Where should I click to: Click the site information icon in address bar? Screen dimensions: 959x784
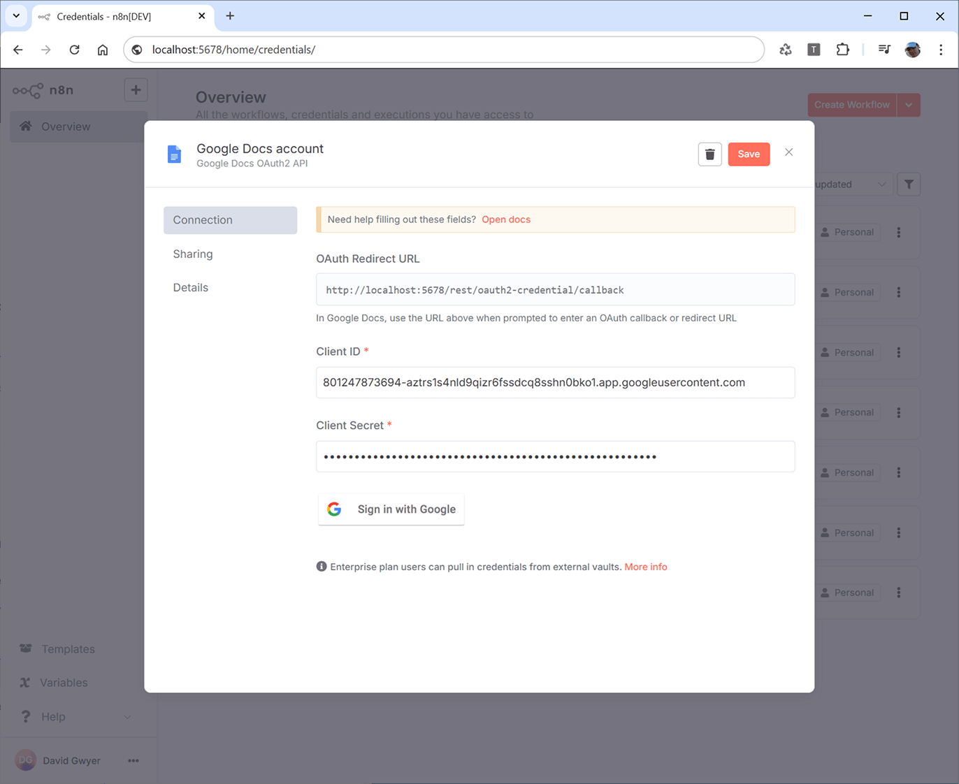[x=137, y=50]
